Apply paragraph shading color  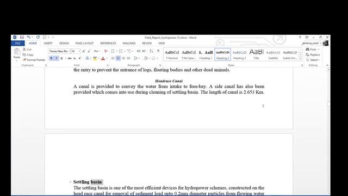[146, 58]
